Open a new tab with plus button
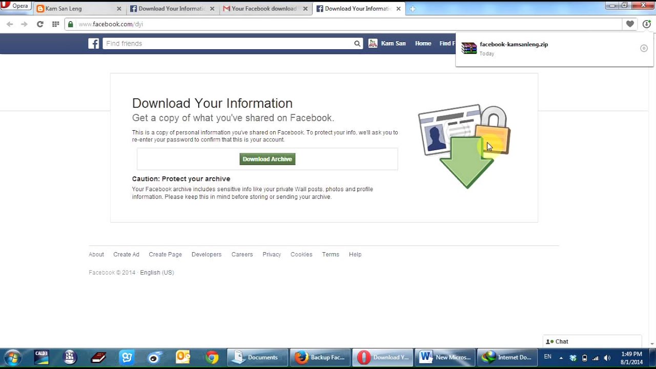 pyautogui.click(x=413, y=9)
